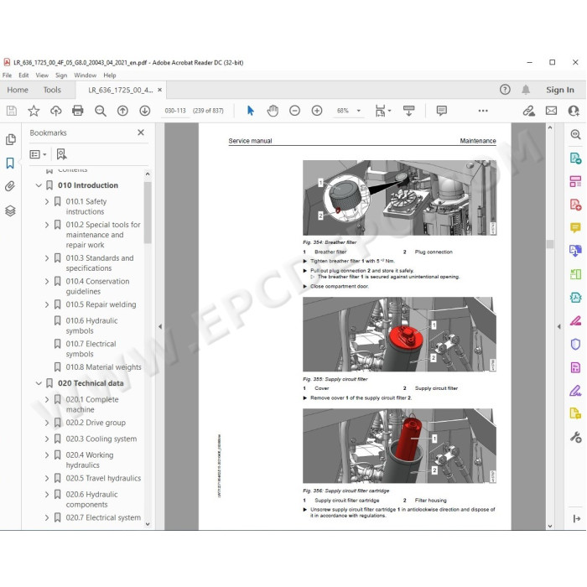
Task: Open 020.2 Drive group bookmark
Action: (96, 423)
